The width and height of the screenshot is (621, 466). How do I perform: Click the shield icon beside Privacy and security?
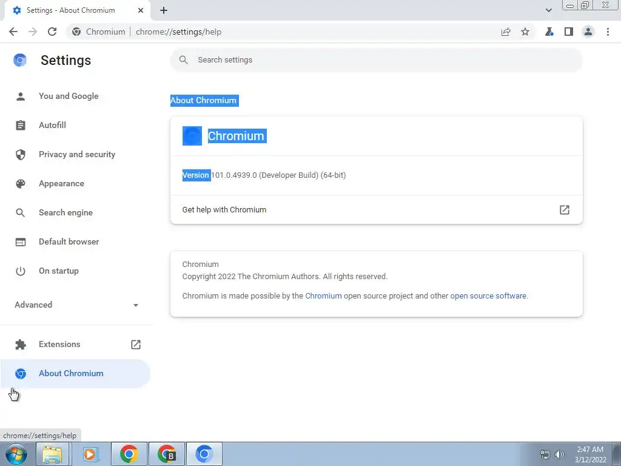[20, 155]
